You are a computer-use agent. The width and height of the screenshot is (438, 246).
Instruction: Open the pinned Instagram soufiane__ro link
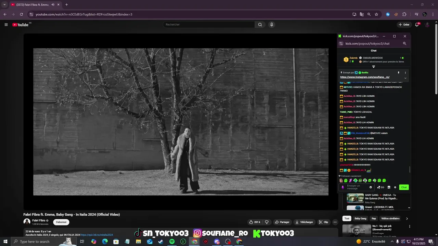click(x=365, y=77)
